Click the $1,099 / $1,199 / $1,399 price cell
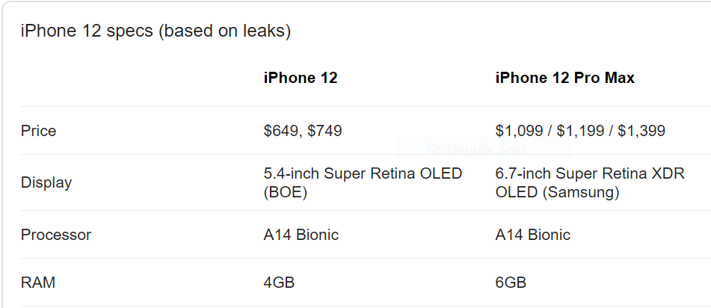Screen dimensions: 711x308 pos(580,131)
